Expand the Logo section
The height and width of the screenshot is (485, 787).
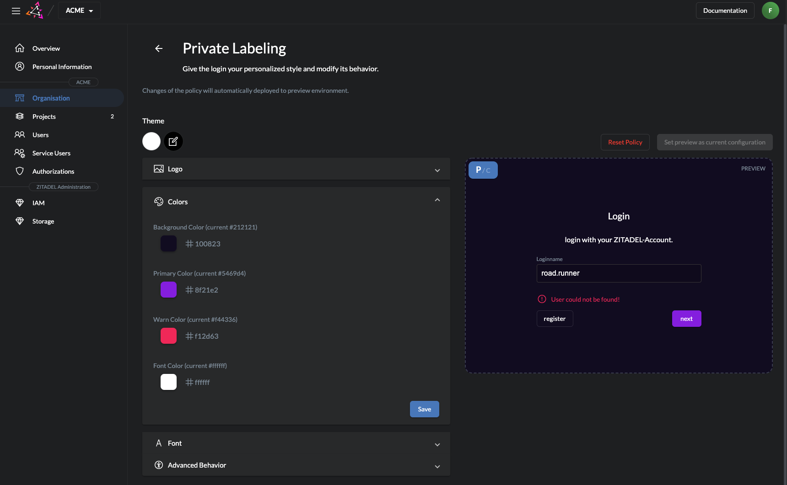coord(296,169)
